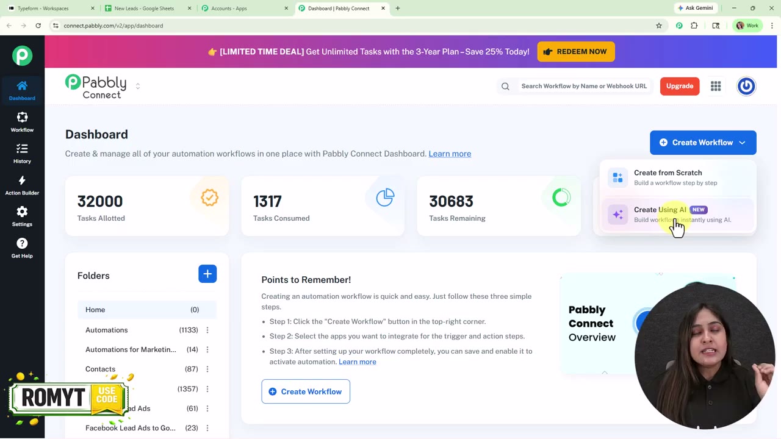Play the Pabbly Connect Overview video thumbnail
Image resolution: width=781 pixels, height=439 pixels.
coord(648,323)
